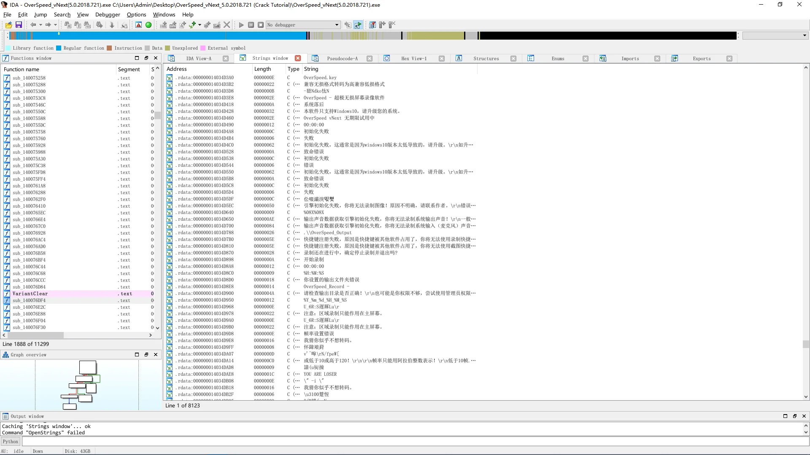
Task: Switch to the Imports tab
Action: 630,59
